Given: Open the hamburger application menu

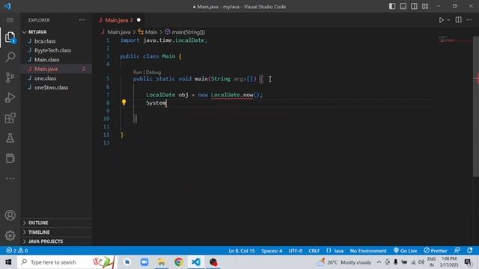Looking at the screenshot, I should pos(10,20).
